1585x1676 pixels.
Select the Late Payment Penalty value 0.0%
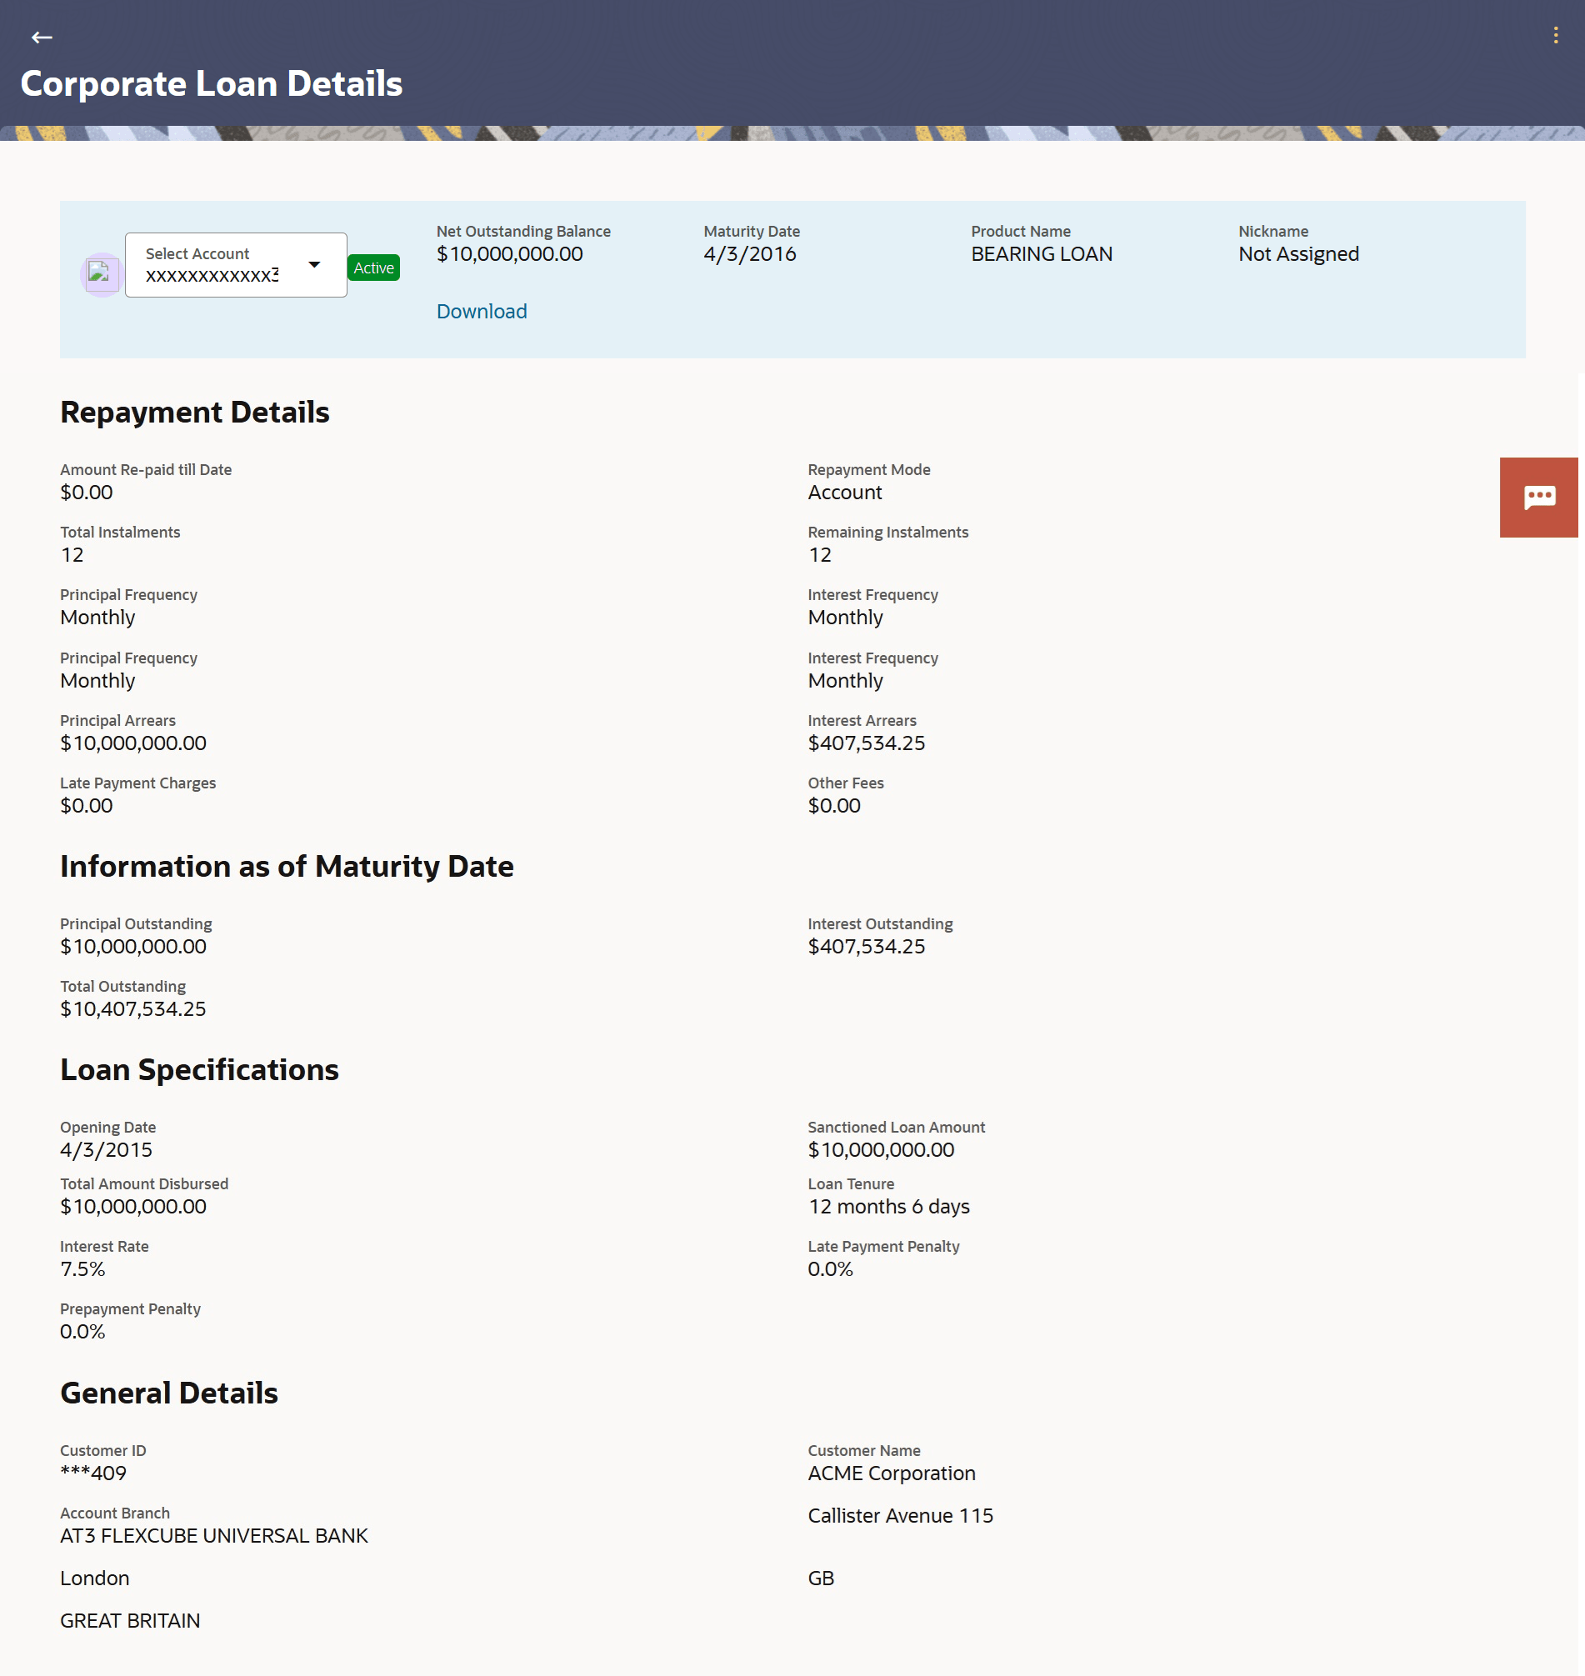pos(831,1269)
